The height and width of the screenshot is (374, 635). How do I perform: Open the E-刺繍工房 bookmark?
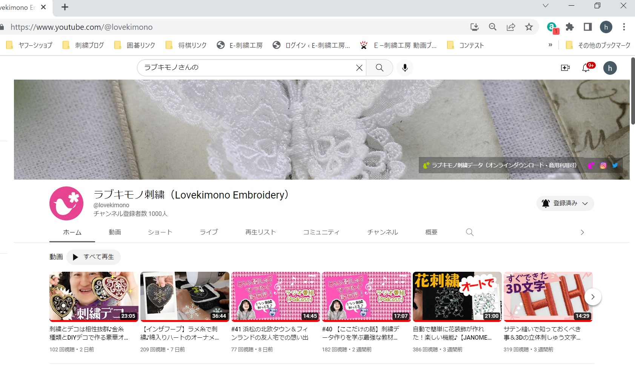240,45
